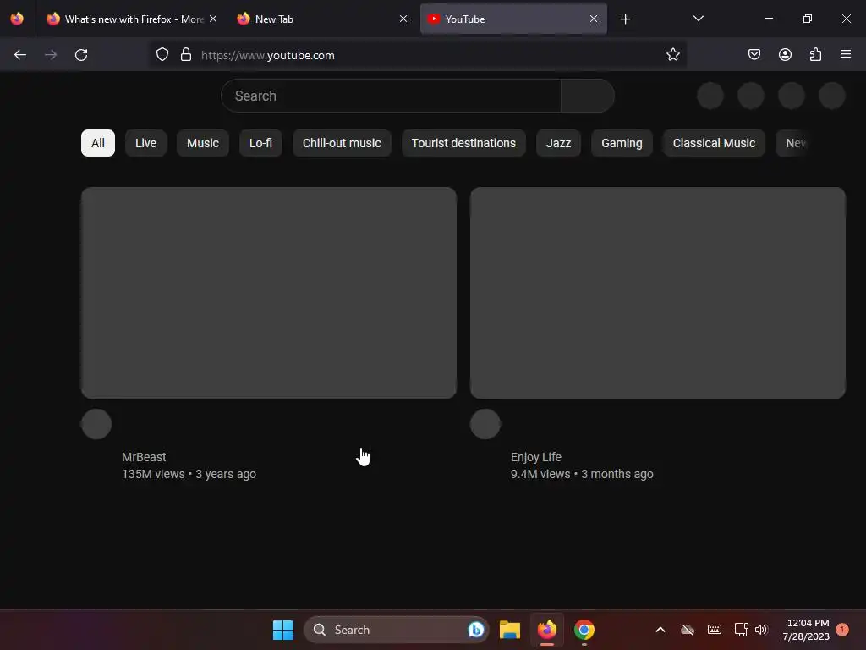
Task: Show hidden system tray icons chevron
Action: click(x=660, y=630)
